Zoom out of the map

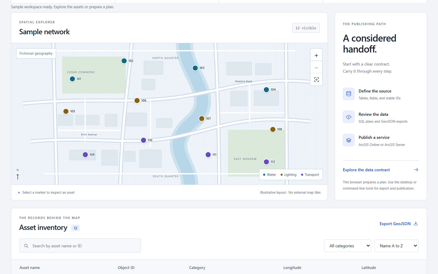point(316,68)
